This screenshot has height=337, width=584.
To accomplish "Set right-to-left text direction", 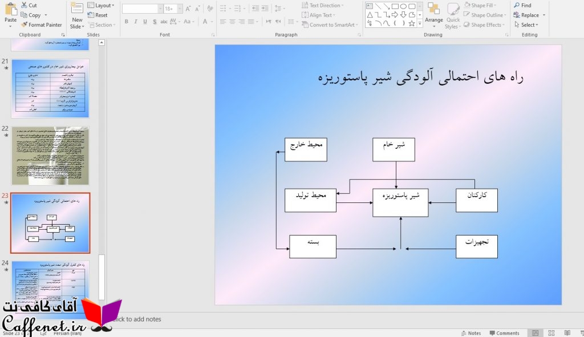I will 278,22.
